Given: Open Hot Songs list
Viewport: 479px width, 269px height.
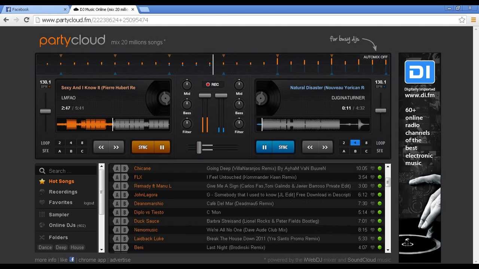Looking at the screenshot, I should pos(61,181).
